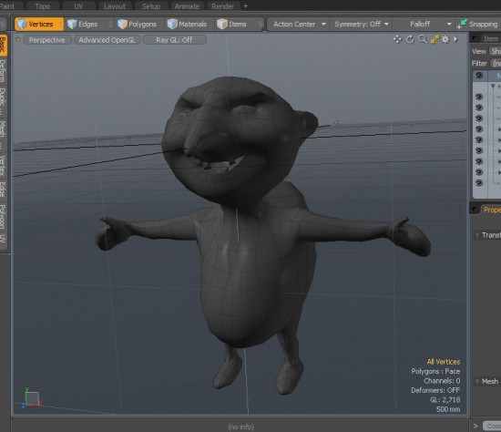The width and height of the screenshot is (501, 432).
Task: Click the yellow maximize viewport arrow icon
Action: pos(435,39)
